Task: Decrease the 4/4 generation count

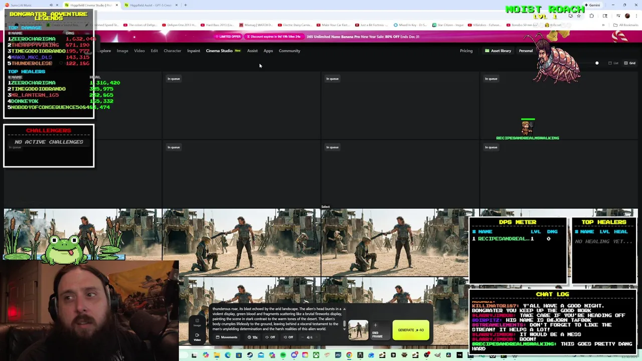Action: pos(302,337)
